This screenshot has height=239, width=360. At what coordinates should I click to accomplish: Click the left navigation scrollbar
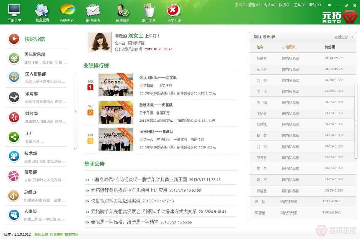(x=76, y=111)
